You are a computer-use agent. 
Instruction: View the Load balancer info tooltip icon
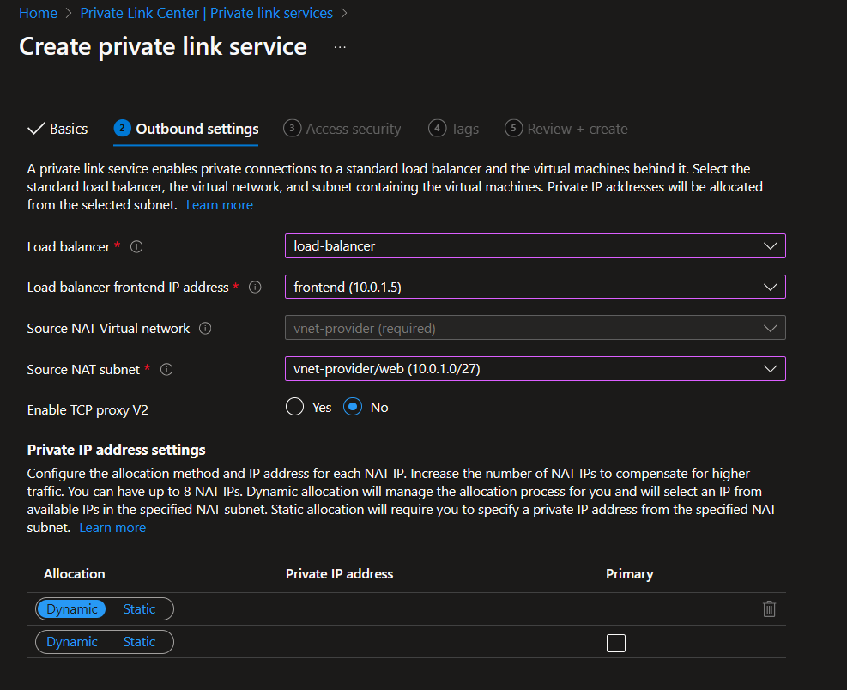click(x=136, y=246)
